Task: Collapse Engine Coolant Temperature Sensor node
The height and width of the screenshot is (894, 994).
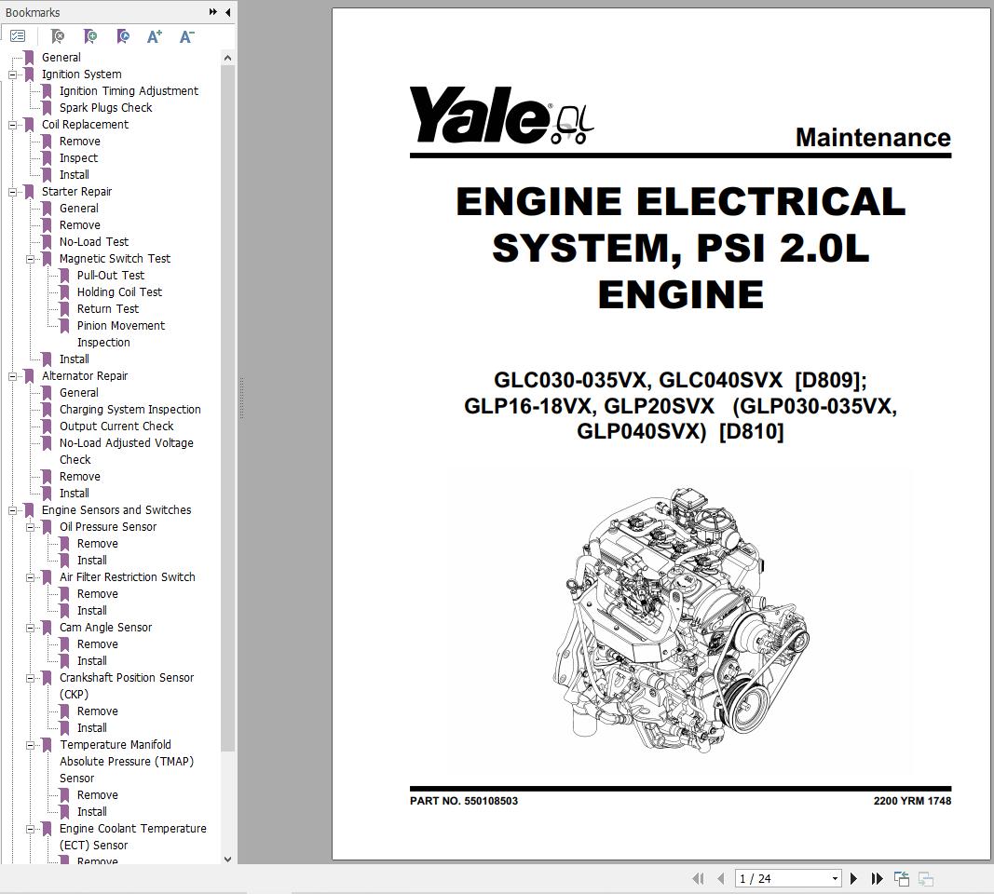Action: [30, 829]
